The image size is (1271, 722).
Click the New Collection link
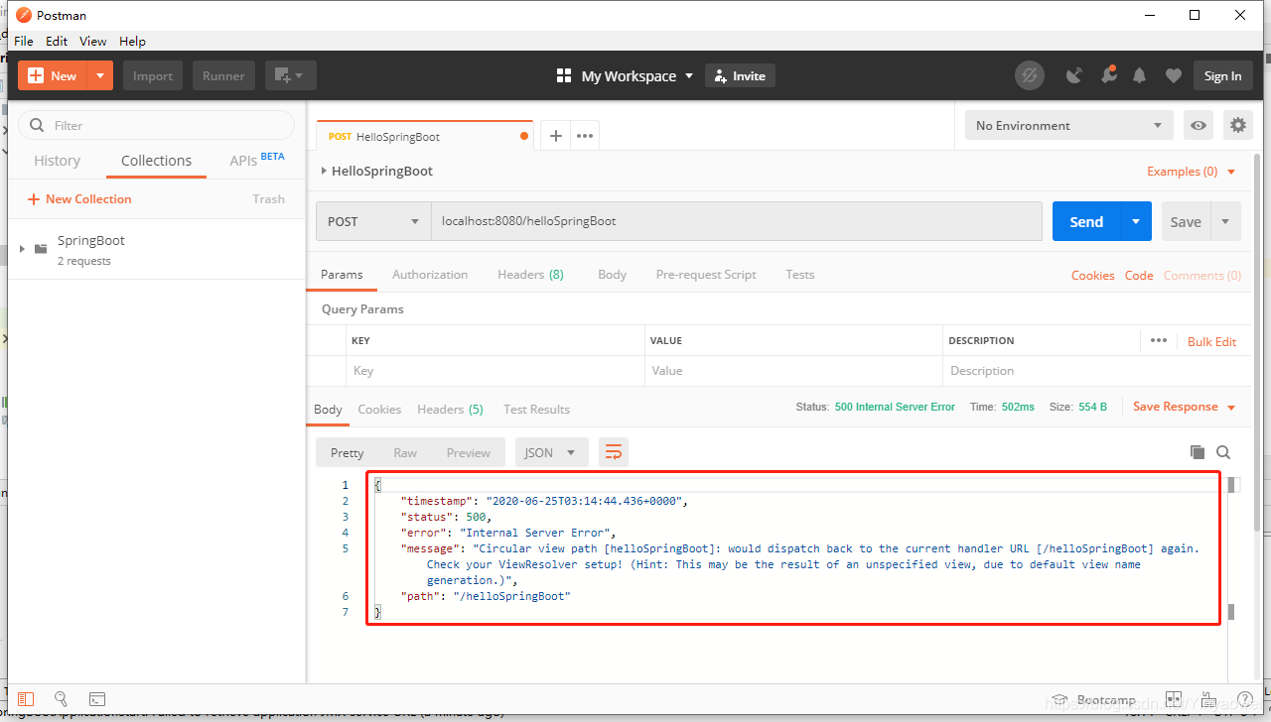79,198
